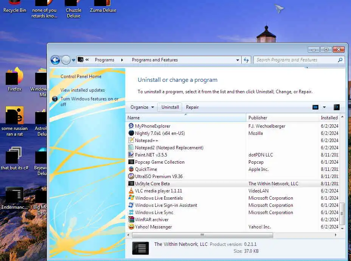Open the view options dropdown arrow
Viewport: 351px width, 261px height.
click(324, 107)
